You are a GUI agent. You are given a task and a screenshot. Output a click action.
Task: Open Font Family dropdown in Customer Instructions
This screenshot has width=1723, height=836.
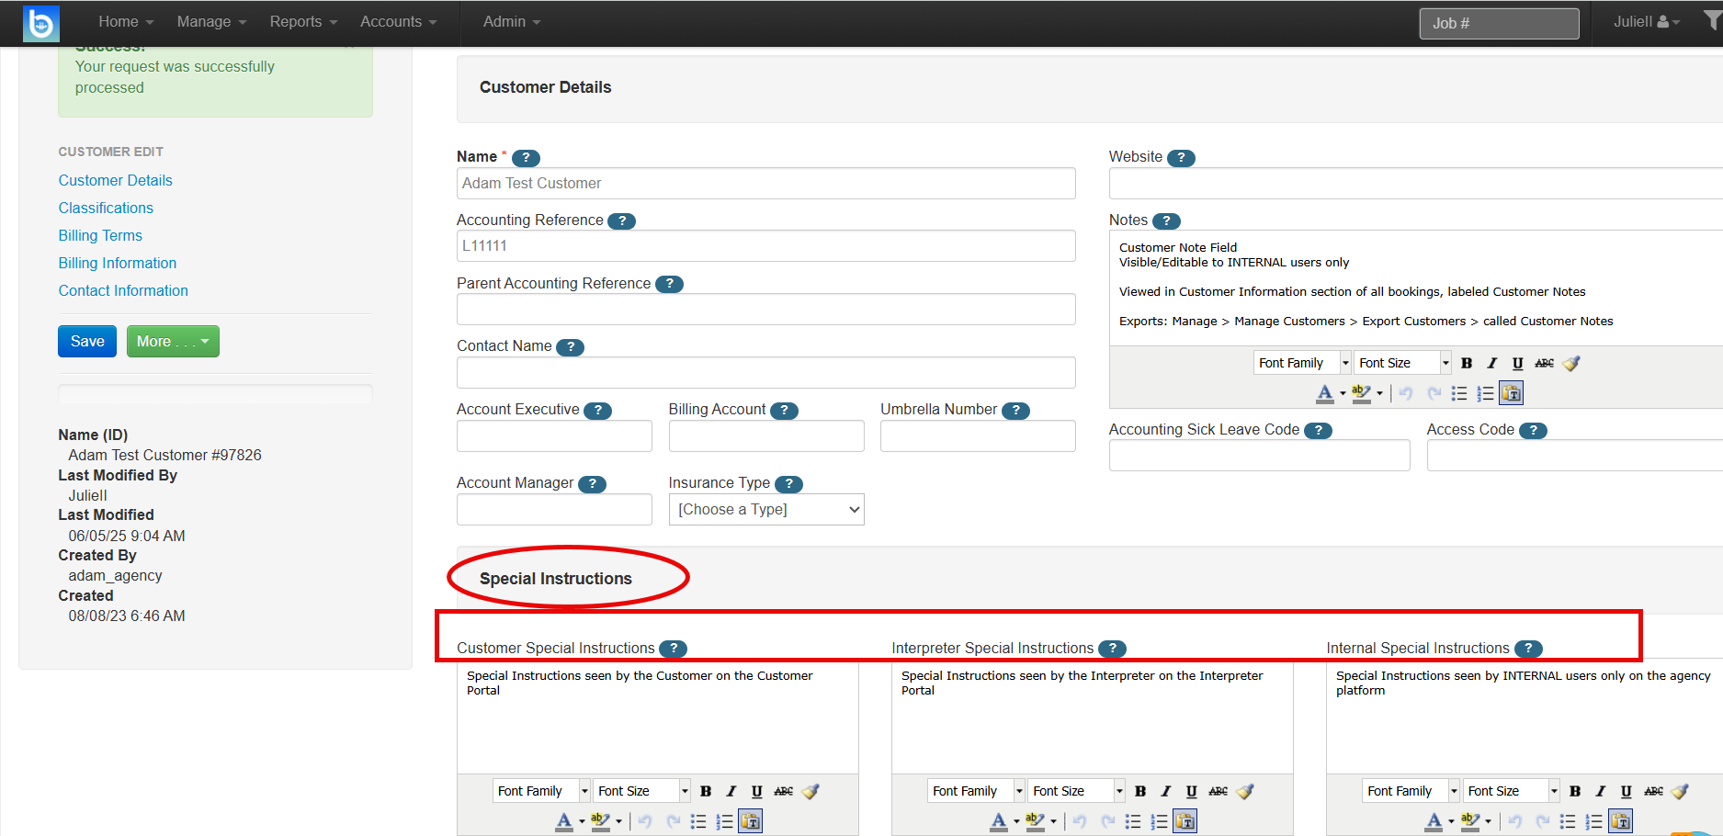point(541,791)
